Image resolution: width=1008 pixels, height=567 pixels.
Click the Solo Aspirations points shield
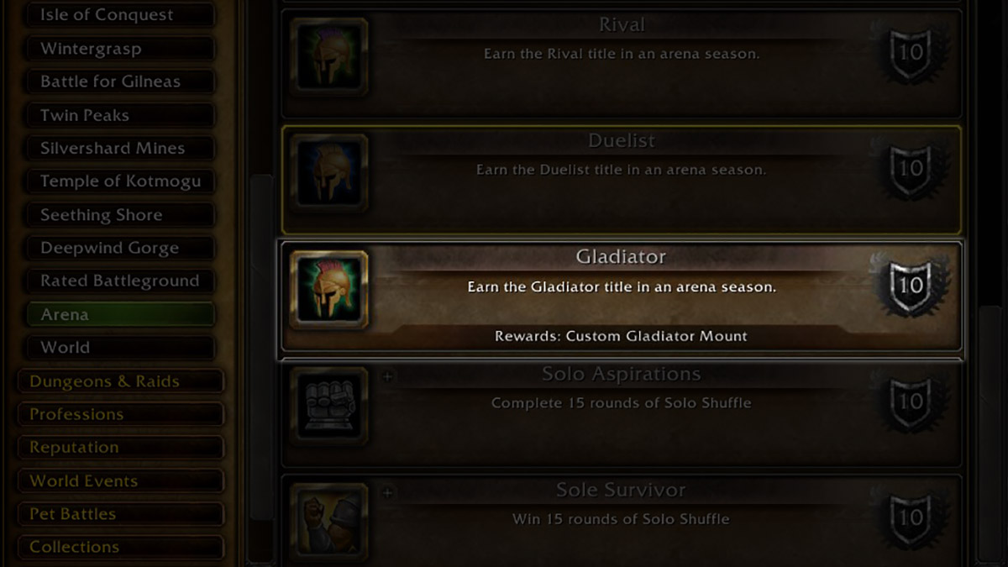(x=911, y=402)
